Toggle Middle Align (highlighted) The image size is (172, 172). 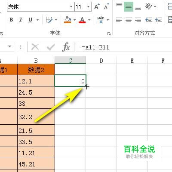[x=129, y=6]
